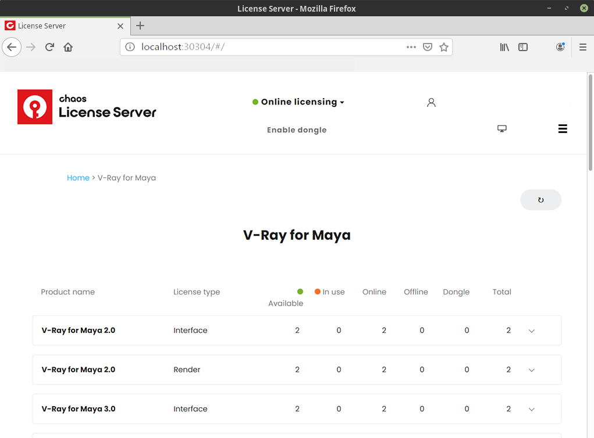Expand V-Ray for Maya 2.0 Render row
Screen dimensions: 594x438
pyautogui.click(x=532, y=370)
